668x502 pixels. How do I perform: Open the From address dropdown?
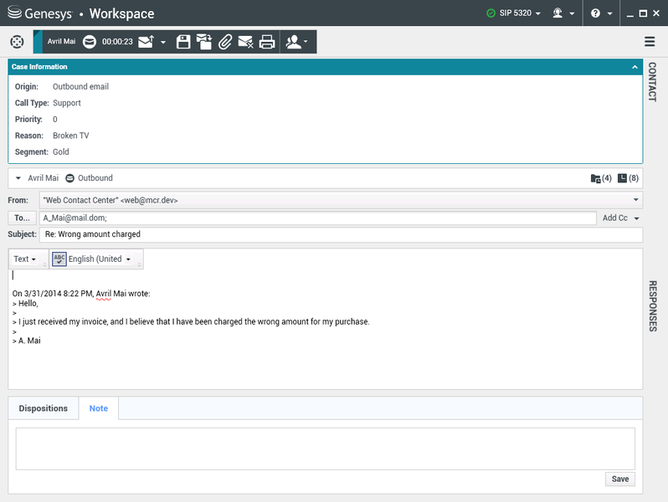pyautogui.click(x=635, y=200)
